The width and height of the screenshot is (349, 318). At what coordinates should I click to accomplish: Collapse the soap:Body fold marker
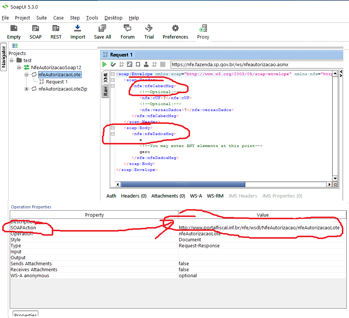point(112,128)
